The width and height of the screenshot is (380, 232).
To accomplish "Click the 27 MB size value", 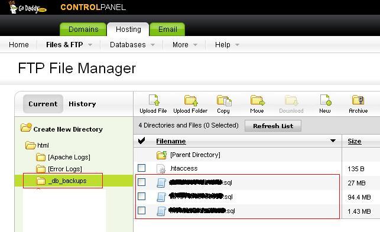I will click(356, 183).
